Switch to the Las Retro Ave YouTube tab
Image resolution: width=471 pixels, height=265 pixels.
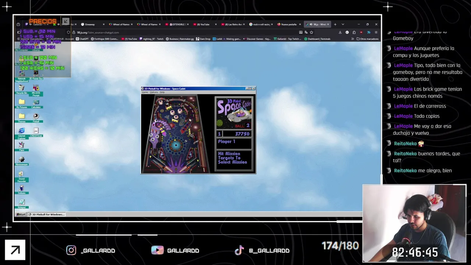tap(233, 24)
